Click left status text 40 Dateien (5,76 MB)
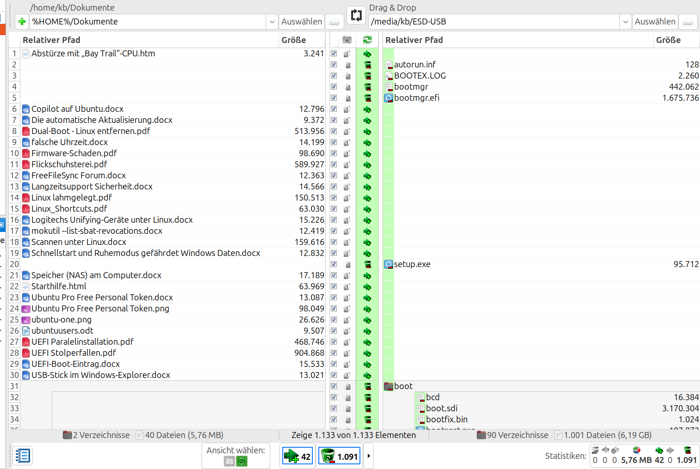Image resolution: width=700 pixels, height=469 pixels. 184,435
